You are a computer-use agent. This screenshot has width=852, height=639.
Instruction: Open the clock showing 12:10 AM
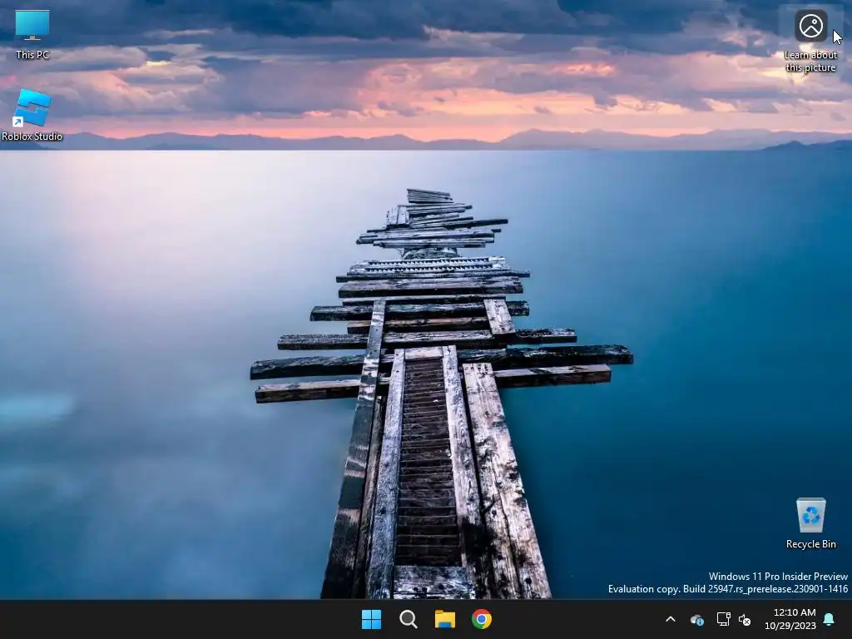click(x=795, y=612)
